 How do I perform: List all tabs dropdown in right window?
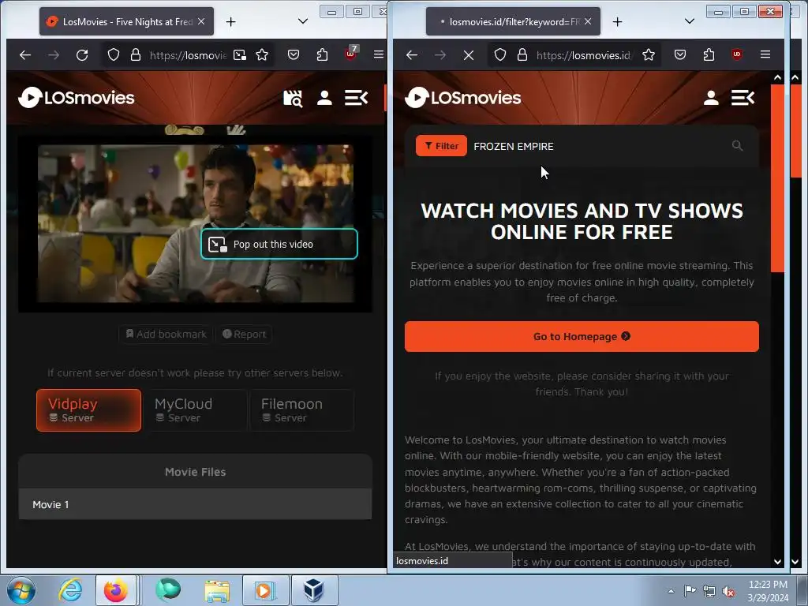click(x=690, y=21)
